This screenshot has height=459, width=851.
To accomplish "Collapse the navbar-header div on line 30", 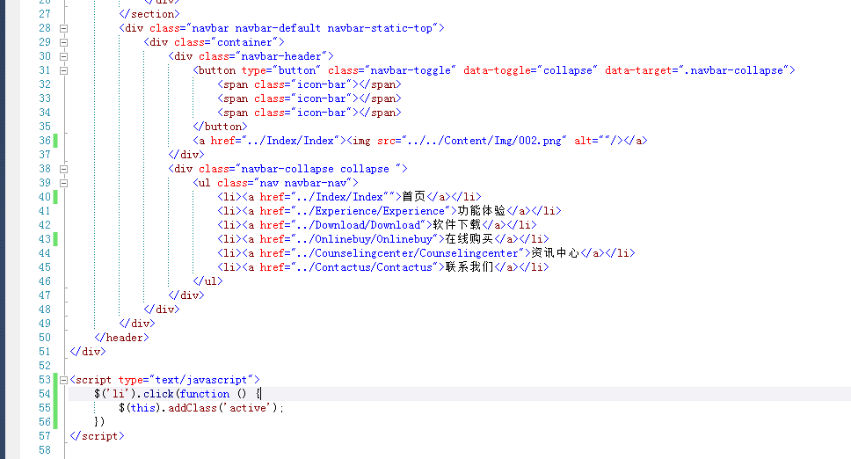I will coord(63,56).
